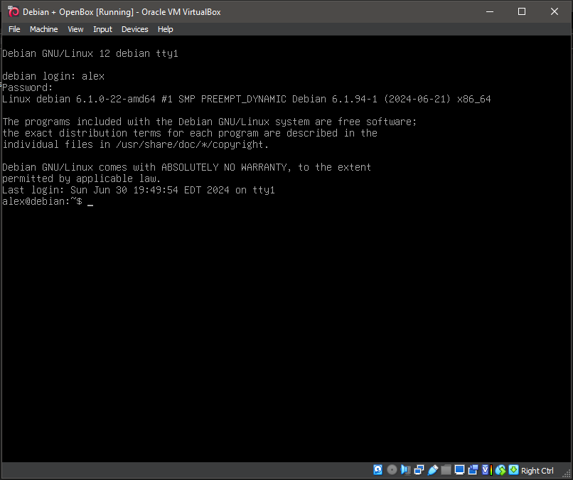
Task: Toggle keyboard capture via its status icon
Action: click(513, 469)
